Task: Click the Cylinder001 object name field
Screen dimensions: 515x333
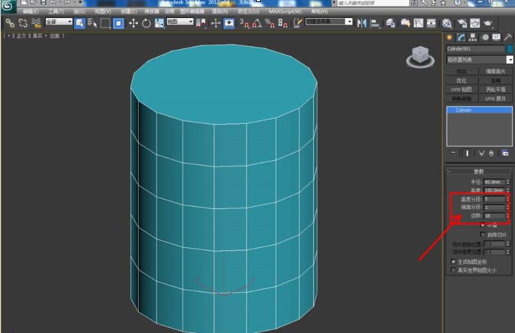Action: click(475, 48)
